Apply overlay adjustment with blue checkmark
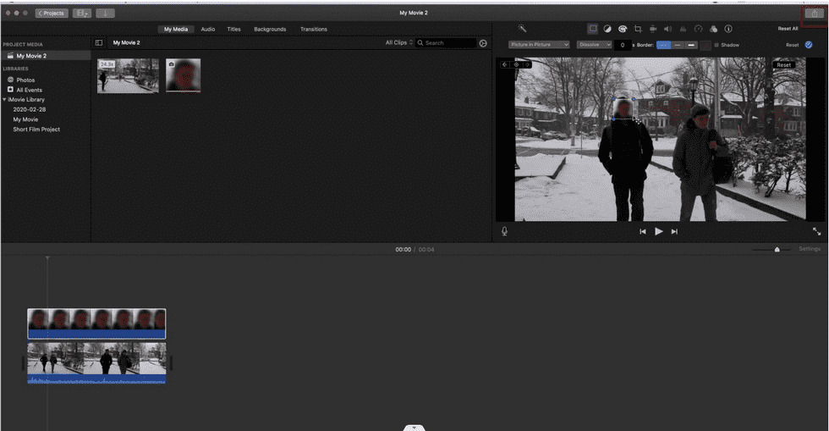Screen dimensions: 829x431 pyautogui.click(x=809, y=45)
